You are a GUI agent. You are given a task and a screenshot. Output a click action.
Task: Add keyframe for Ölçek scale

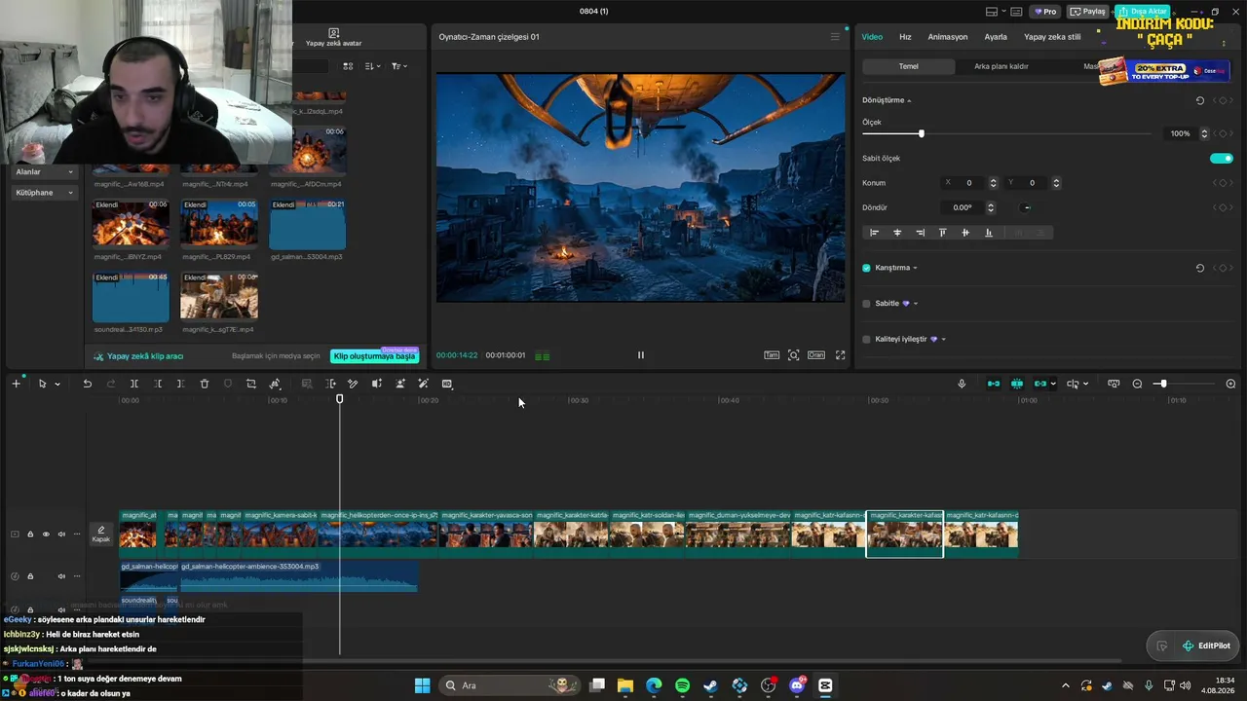point(1224,133)
